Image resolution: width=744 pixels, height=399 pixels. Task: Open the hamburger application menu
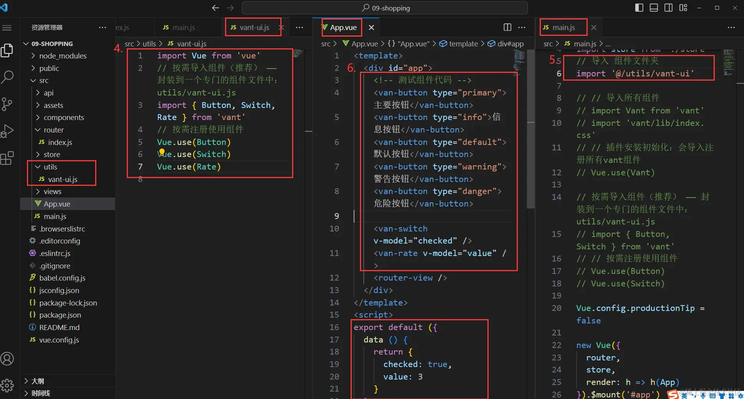(7, 28)
